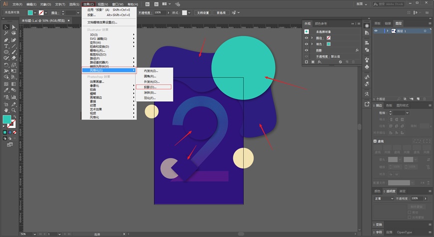Click 文档设置 document setup button

tap(203, 13)
